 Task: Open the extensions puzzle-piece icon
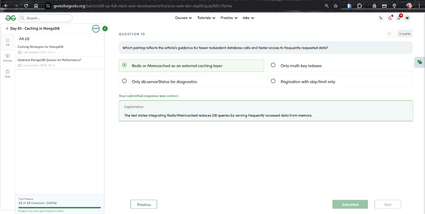(x=359, y=6)
